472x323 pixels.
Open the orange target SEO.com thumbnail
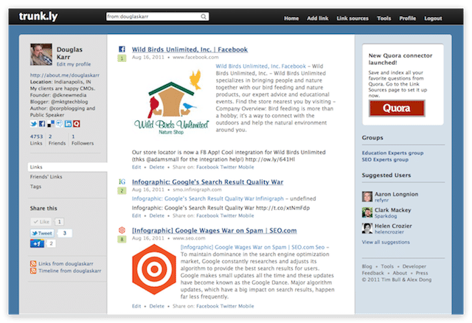[154, 269]
